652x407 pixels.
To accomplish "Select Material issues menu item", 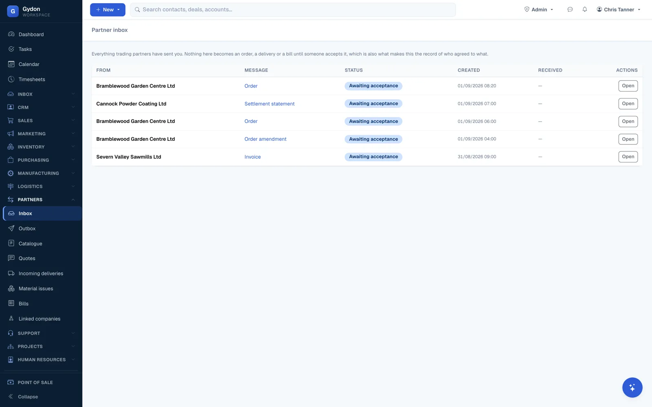I will (x=36, y=289).
